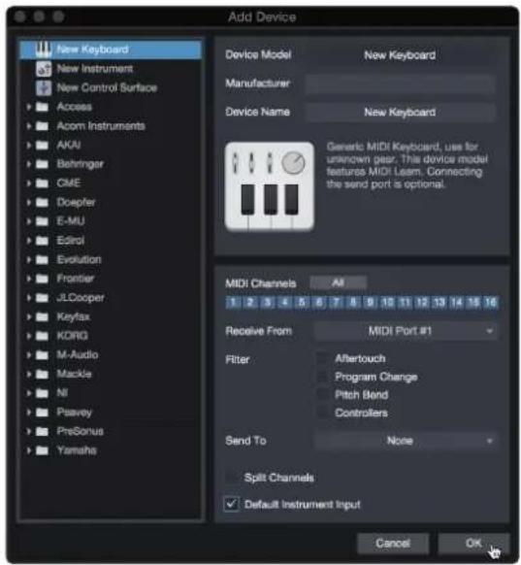
Task: Select the Yamaha row label
Action: point(77,450)
